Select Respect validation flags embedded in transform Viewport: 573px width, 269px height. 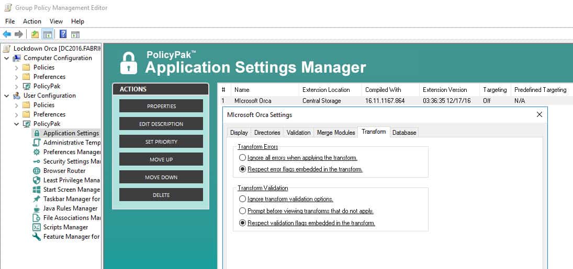coord(242,223)
